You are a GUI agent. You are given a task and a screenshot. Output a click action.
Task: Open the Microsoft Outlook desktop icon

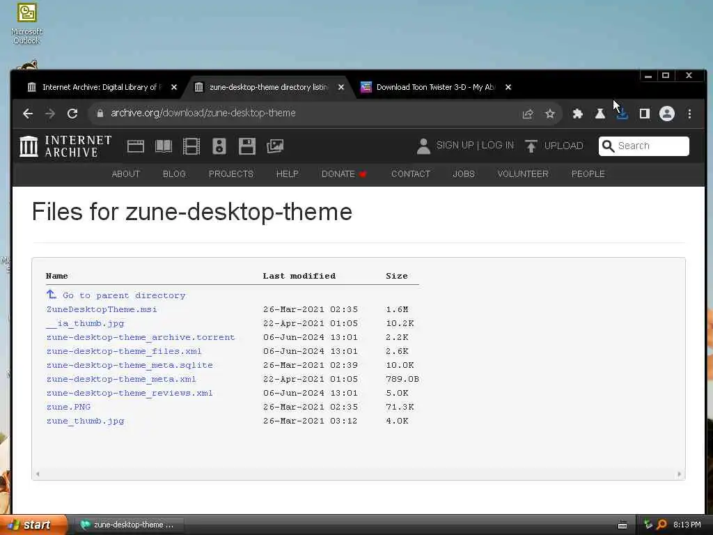point(26,24)
